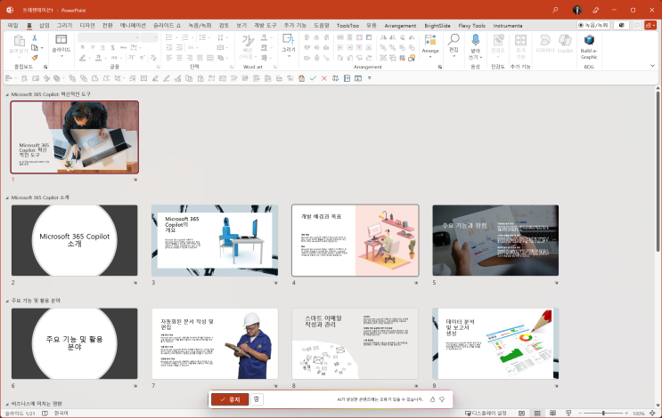
Task: Select slide 4 thumbnail 개발 배경과 목표
Action: [356, 240]
